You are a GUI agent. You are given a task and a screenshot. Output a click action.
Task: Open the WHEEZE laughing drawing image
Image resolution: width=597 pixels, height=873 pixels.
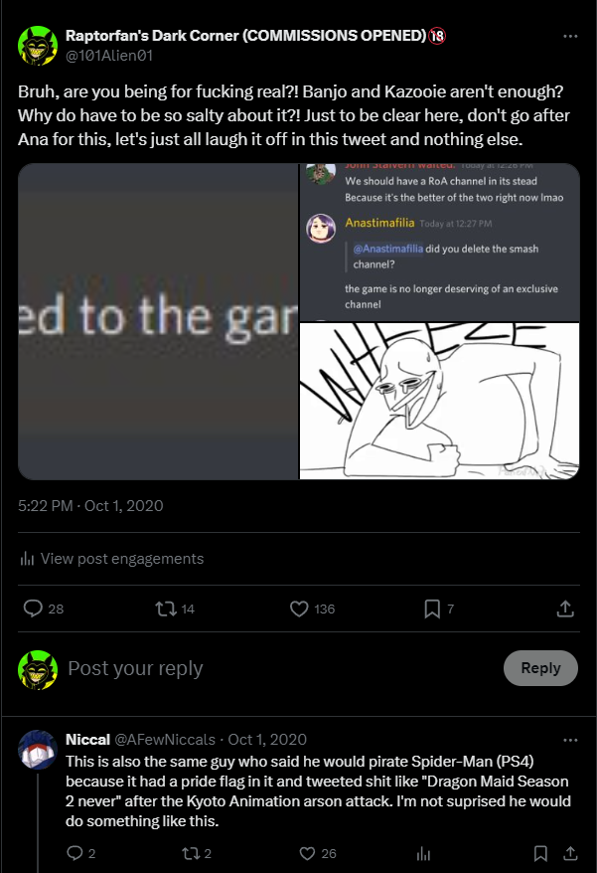point(439,401)
